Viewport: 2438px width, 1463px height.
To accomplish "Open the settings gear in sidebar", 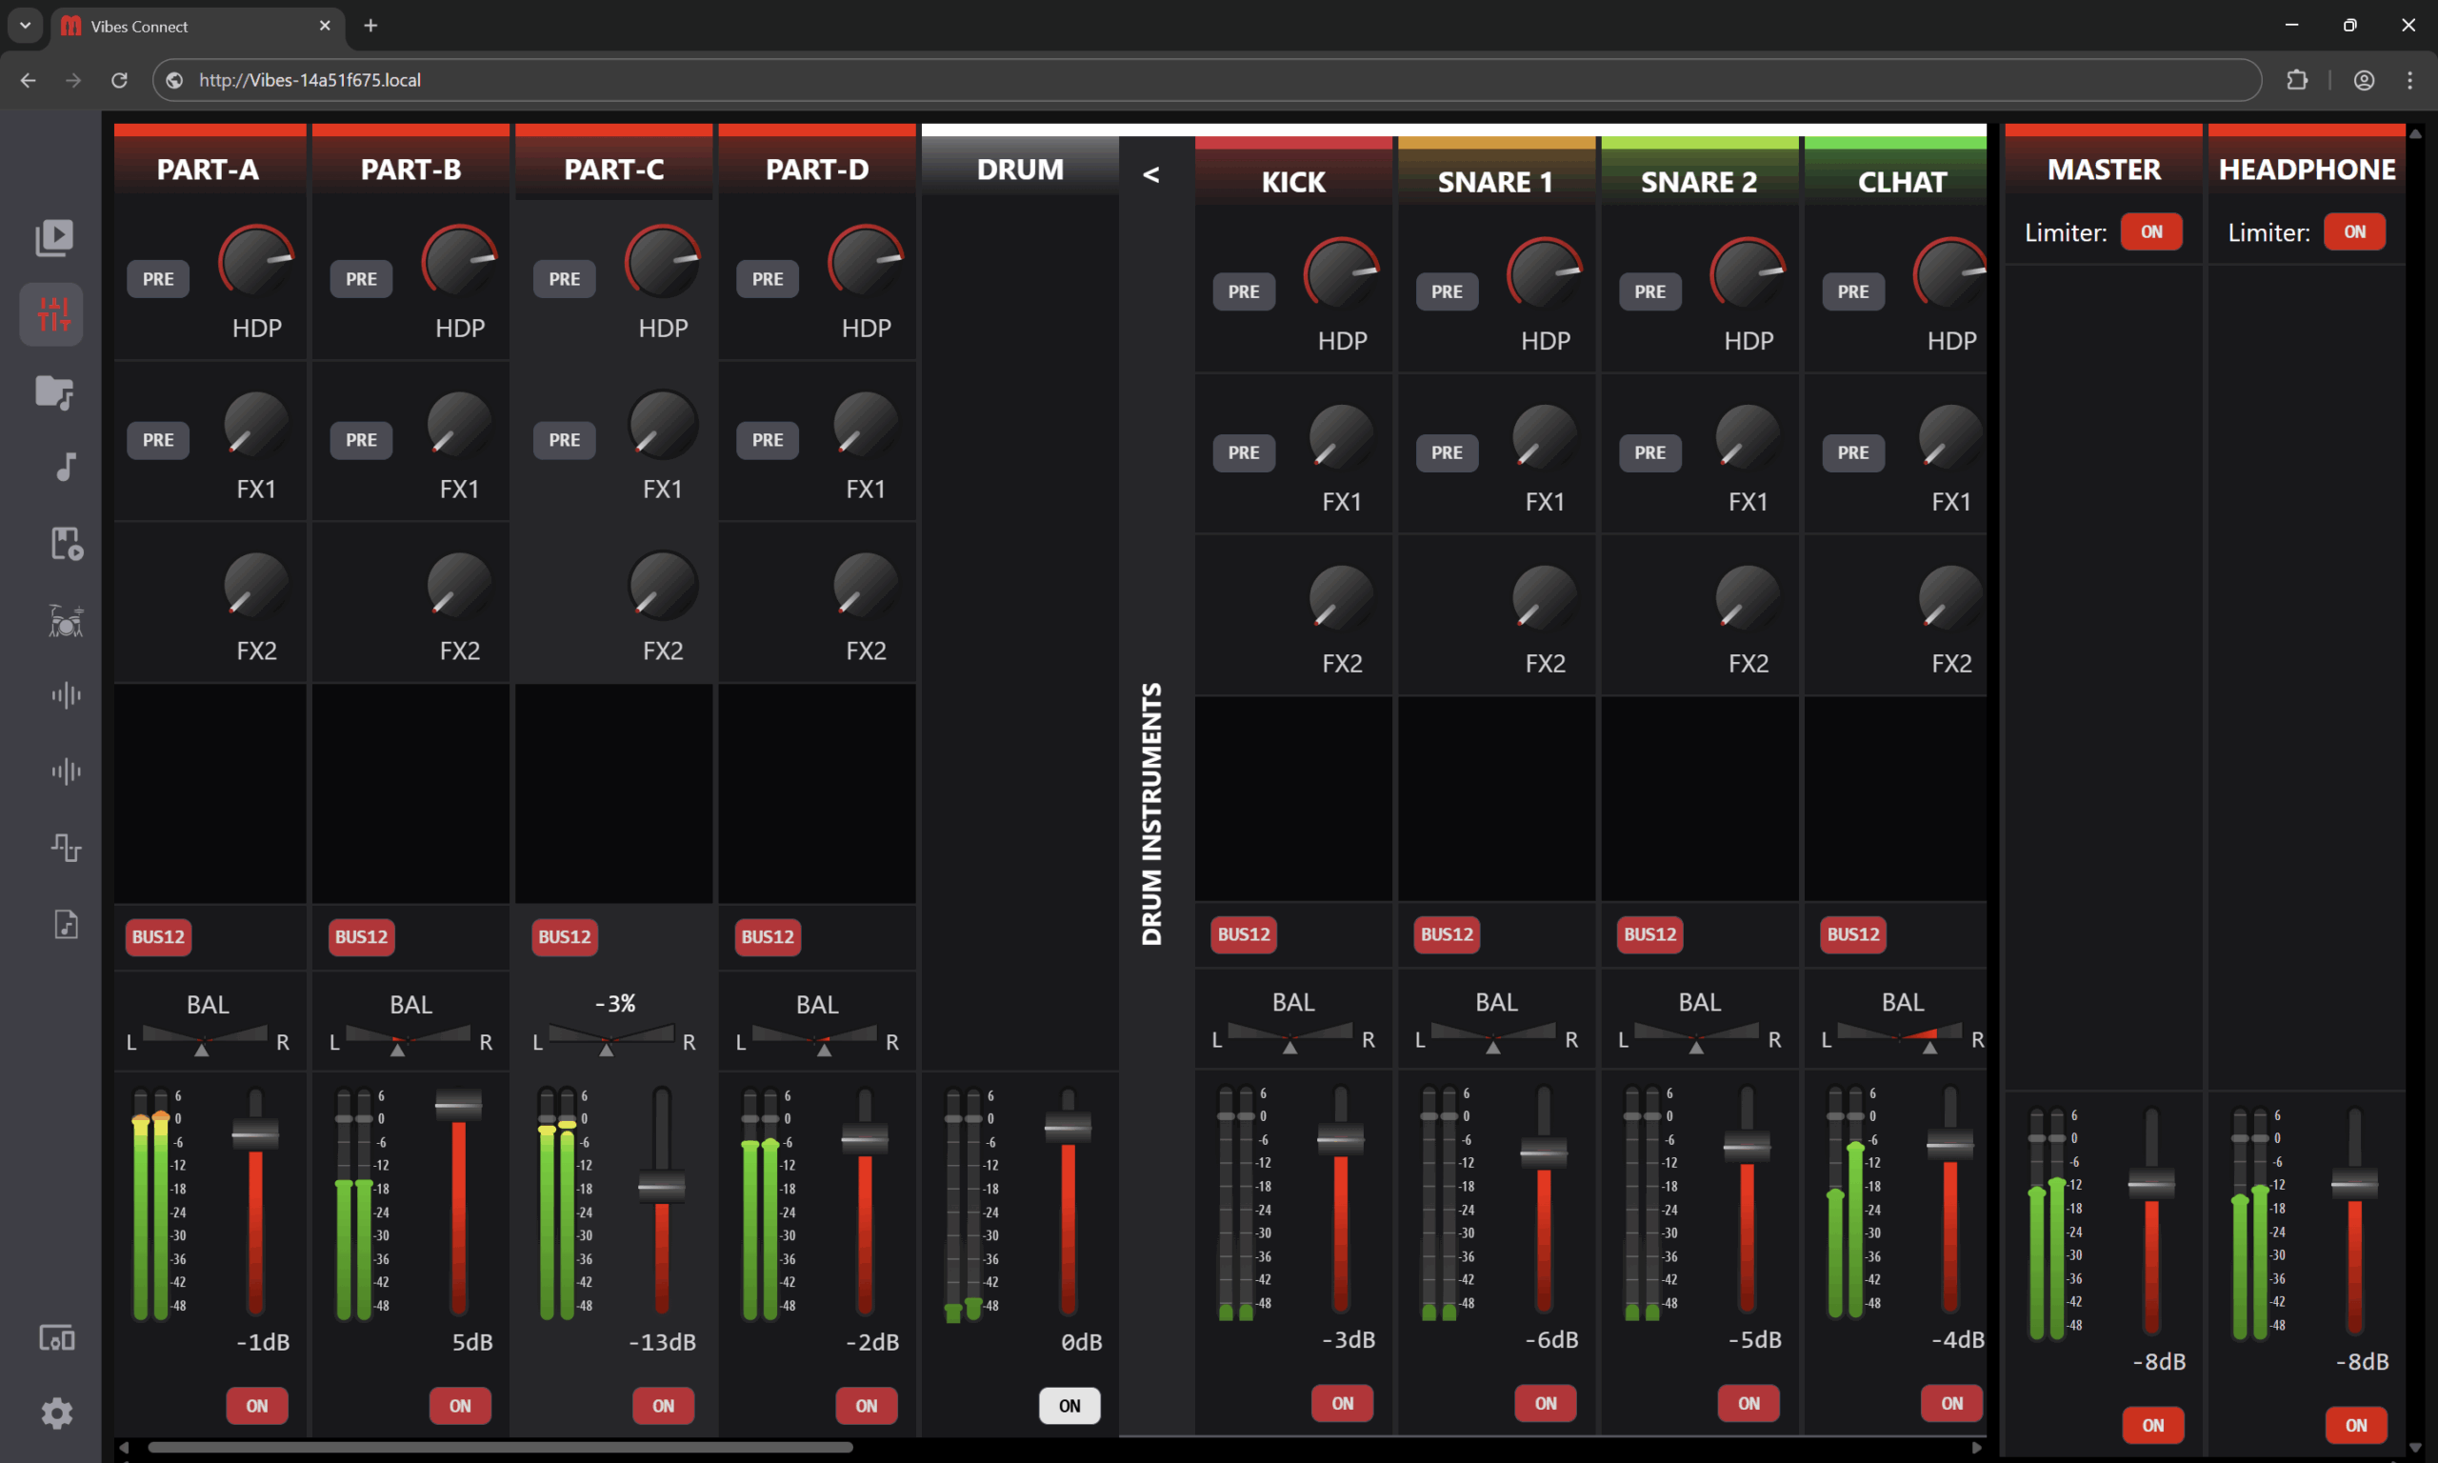I will pos(56,1413).
